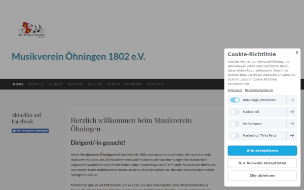
Task: Close the cookie policy dialog
Action: 297,52
